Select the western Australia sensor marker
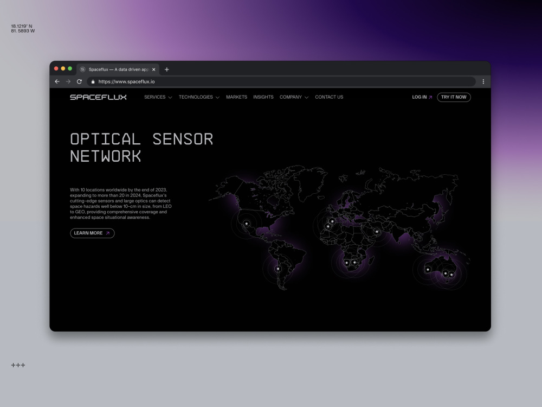Image resolution: width=542 pixels, height=407 pixels. click(428, 269)
